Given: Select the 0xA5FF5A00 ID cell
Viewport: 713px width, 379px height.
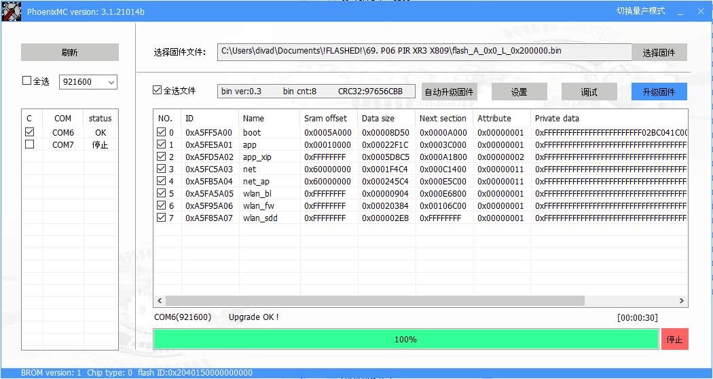Looking at the screenshot, I should (x=208, y=132).
